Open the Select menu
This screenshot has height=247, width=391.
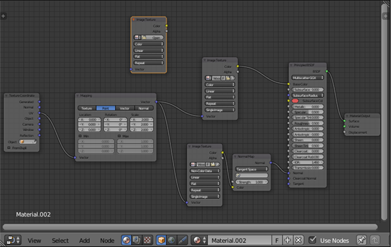60,241
